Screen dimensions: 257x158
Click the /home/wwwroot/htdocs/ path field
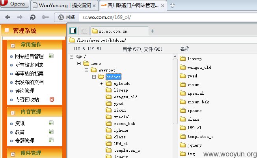click(x=162, y=40)
